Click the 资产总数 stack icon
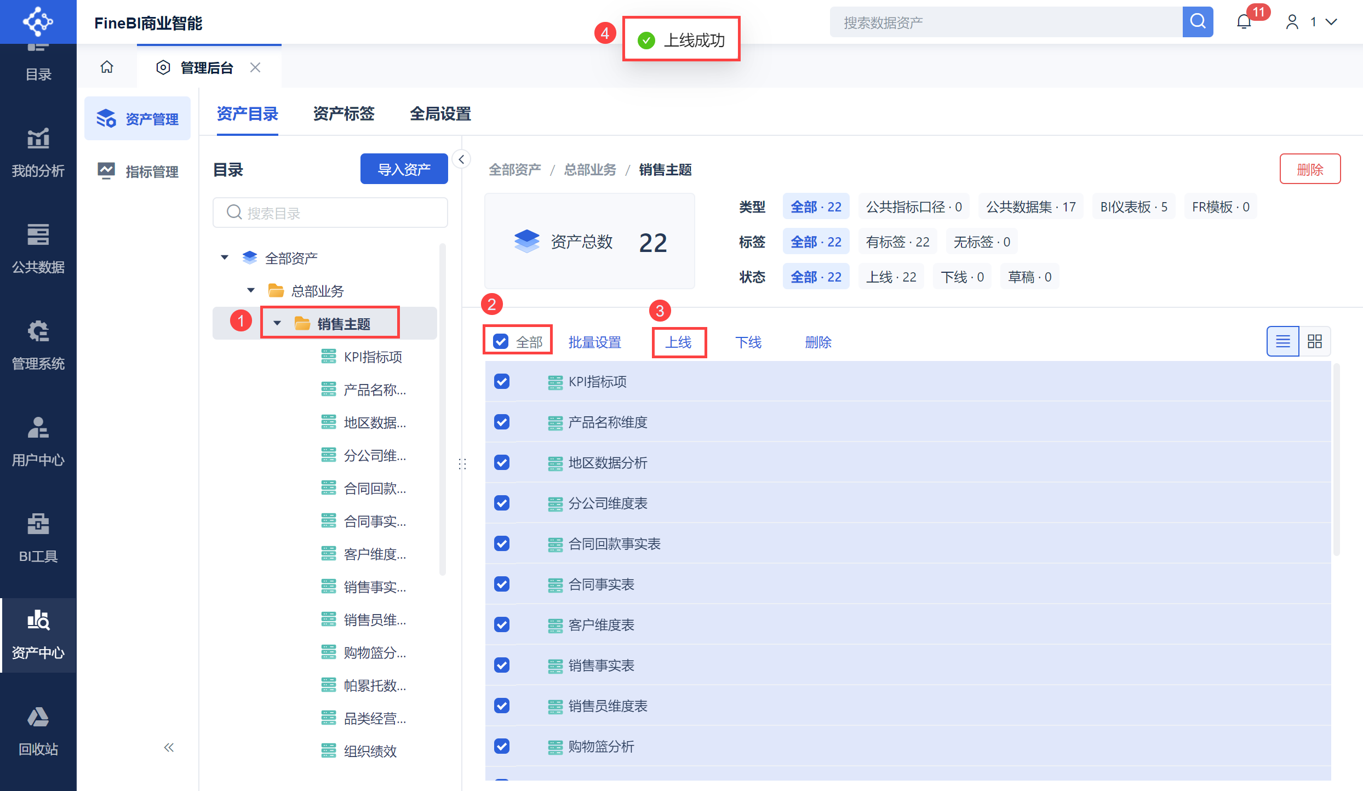The image size is (1363, 791). [526, 241]
